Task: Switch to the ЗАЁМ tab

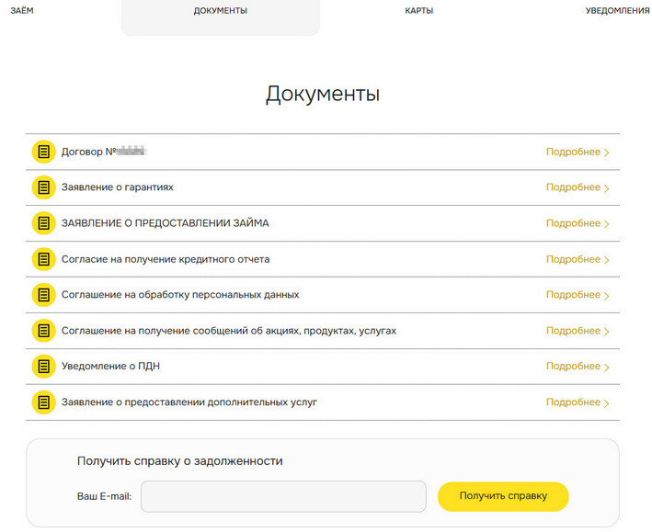Action: tap(22, 11)
